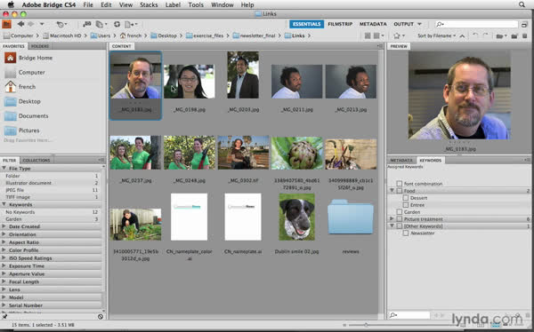534x332 pixels.
Task: Click the Go back arrow icon
Action: pyautogui.click(x=20, y=24)
